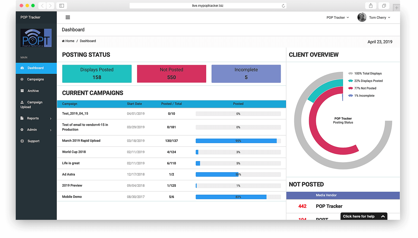418x238 pixels.
Task: Click the hamburger menu icon
Action: [x=68, y=17]
